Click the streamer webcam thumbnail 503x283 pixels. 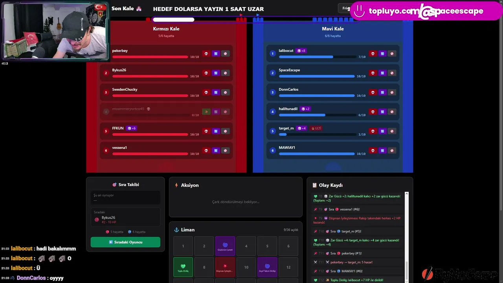coord(55,31)
